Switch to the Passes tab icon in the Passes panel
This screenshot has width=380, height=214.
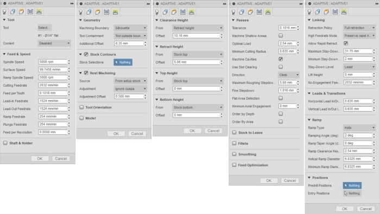pos(259,12)
